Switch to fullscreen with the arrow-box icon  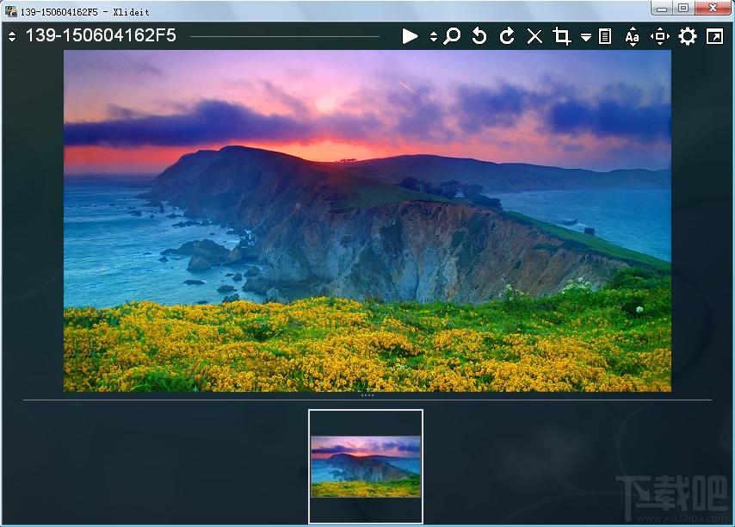[714, 36]
